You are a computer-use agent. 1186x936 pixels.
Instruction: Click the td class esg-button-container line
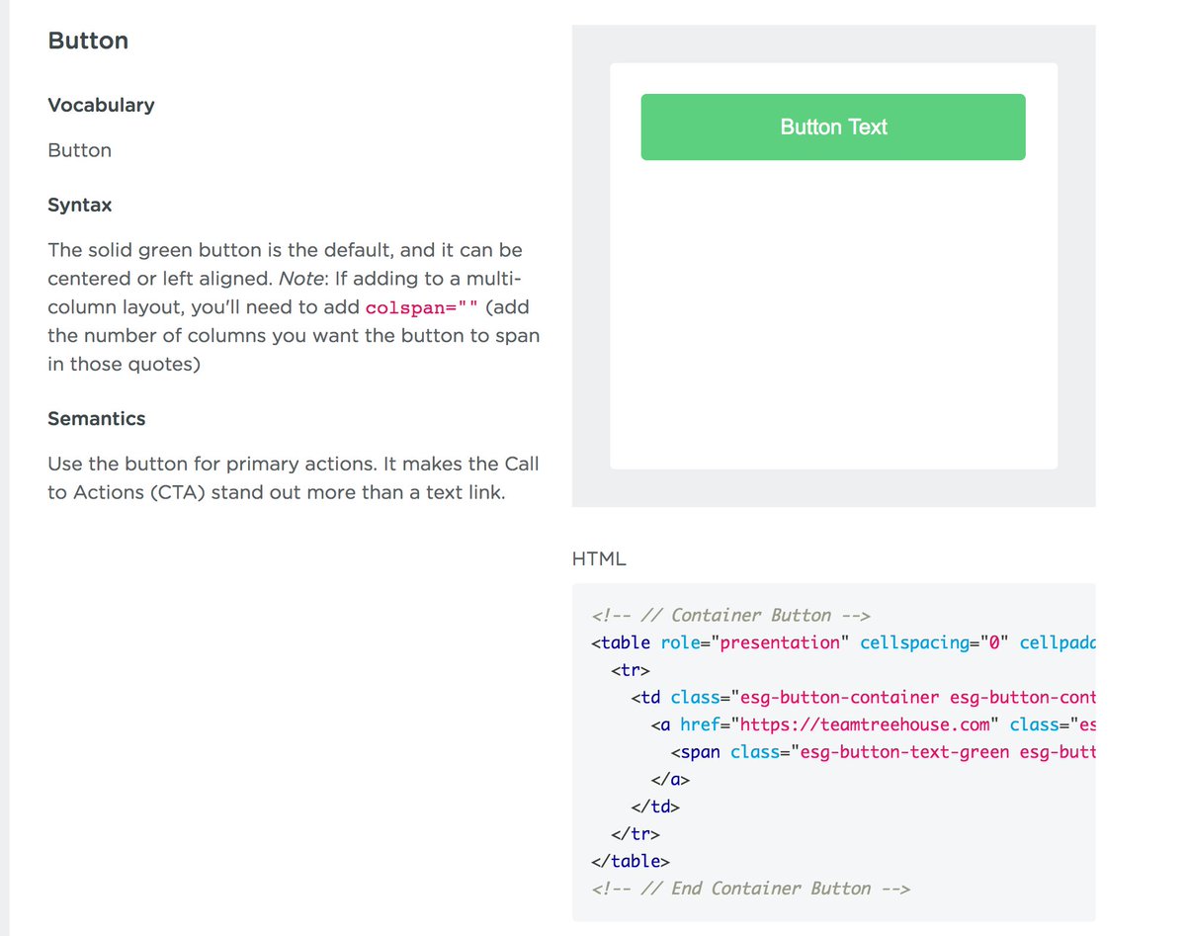tap(864, 697)
